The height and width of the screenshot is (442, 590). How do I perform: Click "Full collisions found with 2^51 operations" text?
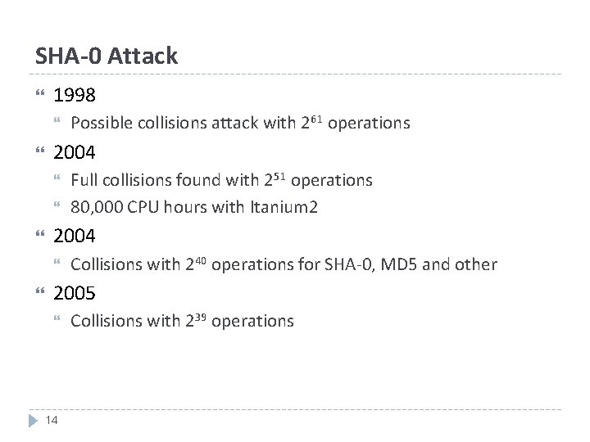point(221,180)
